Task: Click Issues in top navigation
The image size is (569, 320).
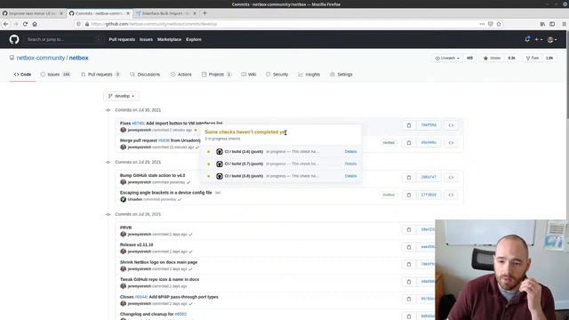Action: 146,39
